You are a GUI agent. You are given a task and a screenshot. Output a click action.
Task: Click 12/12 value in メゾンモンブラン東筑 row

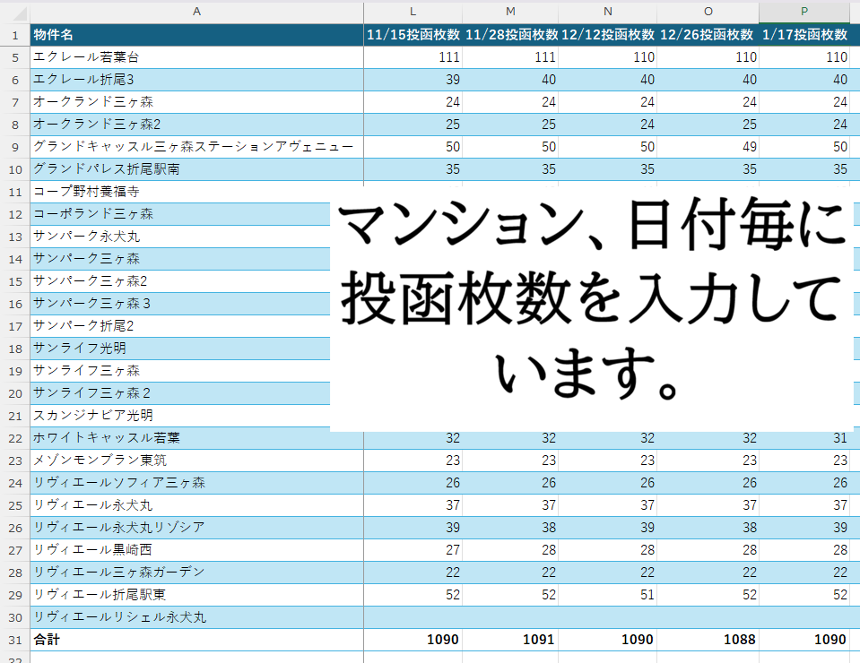[x=608, y=461]
